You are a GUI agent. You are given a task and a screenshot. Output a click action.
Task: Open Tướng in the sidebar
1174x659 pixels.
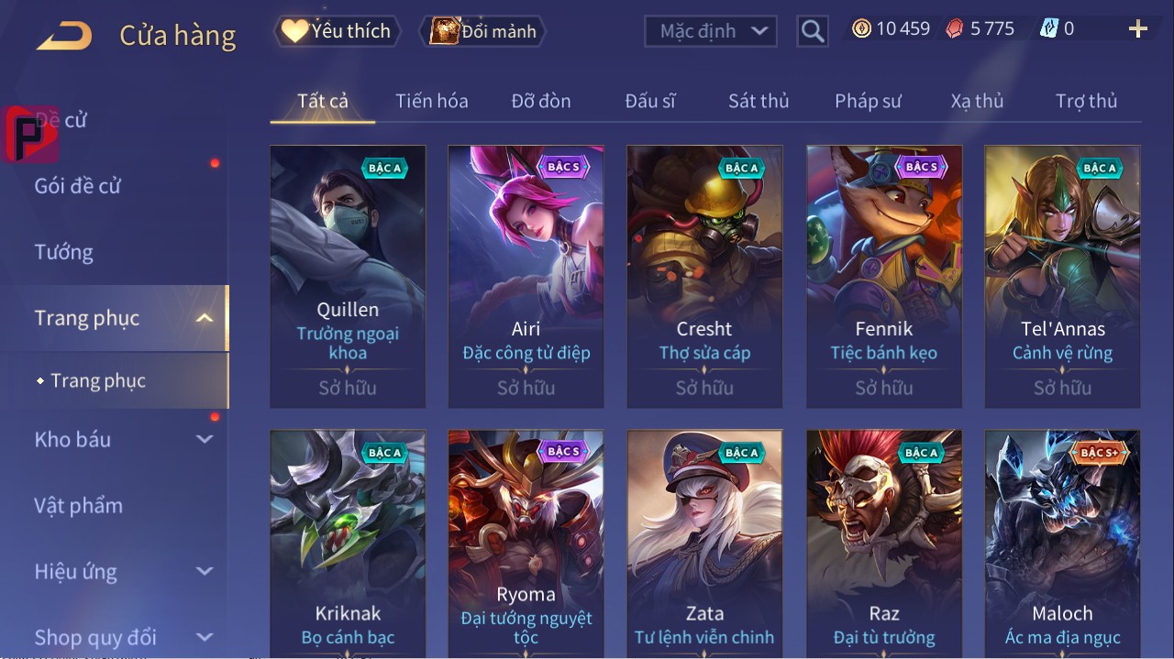point(64,252)
